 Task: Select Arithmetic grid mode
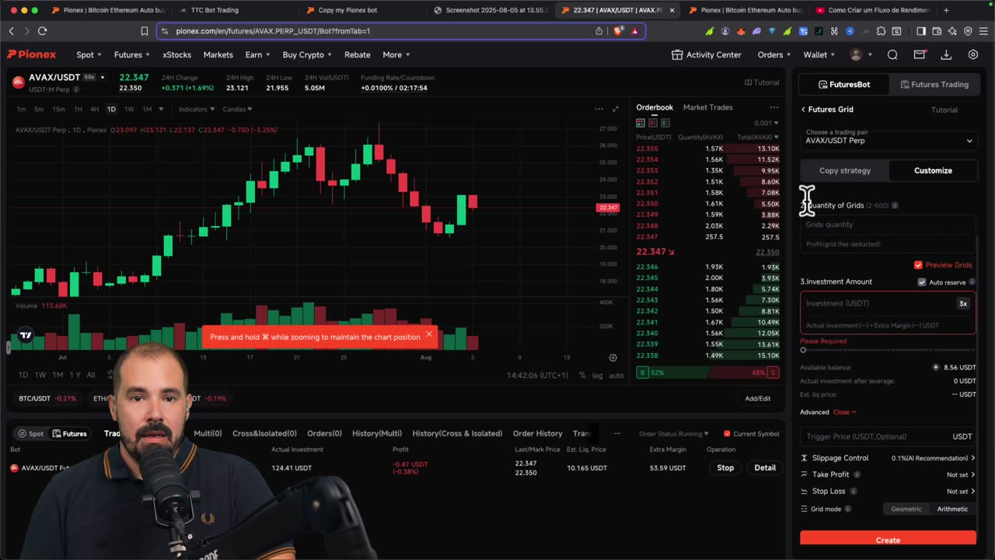(x=952, y=509)
